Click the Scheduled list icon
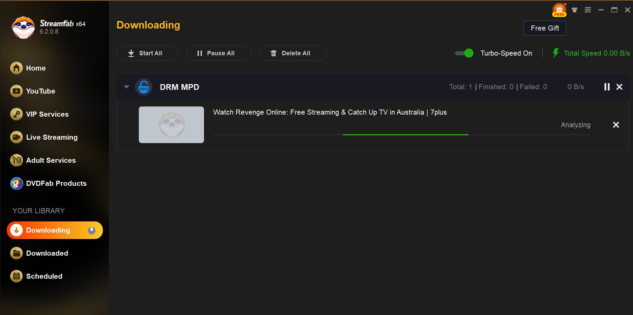 (16, 276)
